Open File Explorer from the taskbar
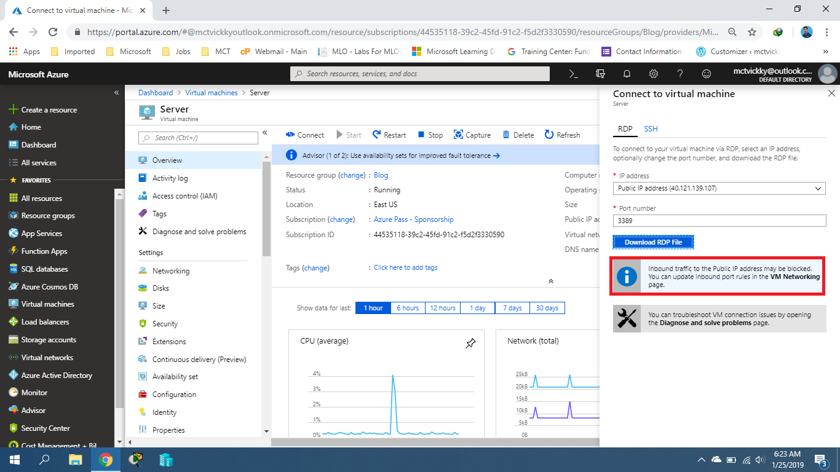The image size is (840, 472). 75,460
